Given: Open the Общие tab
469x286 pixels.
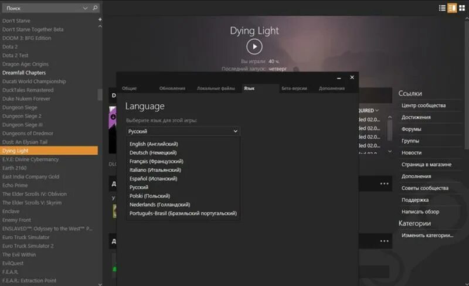Looking at the screenshot, I should pos(129,88).
